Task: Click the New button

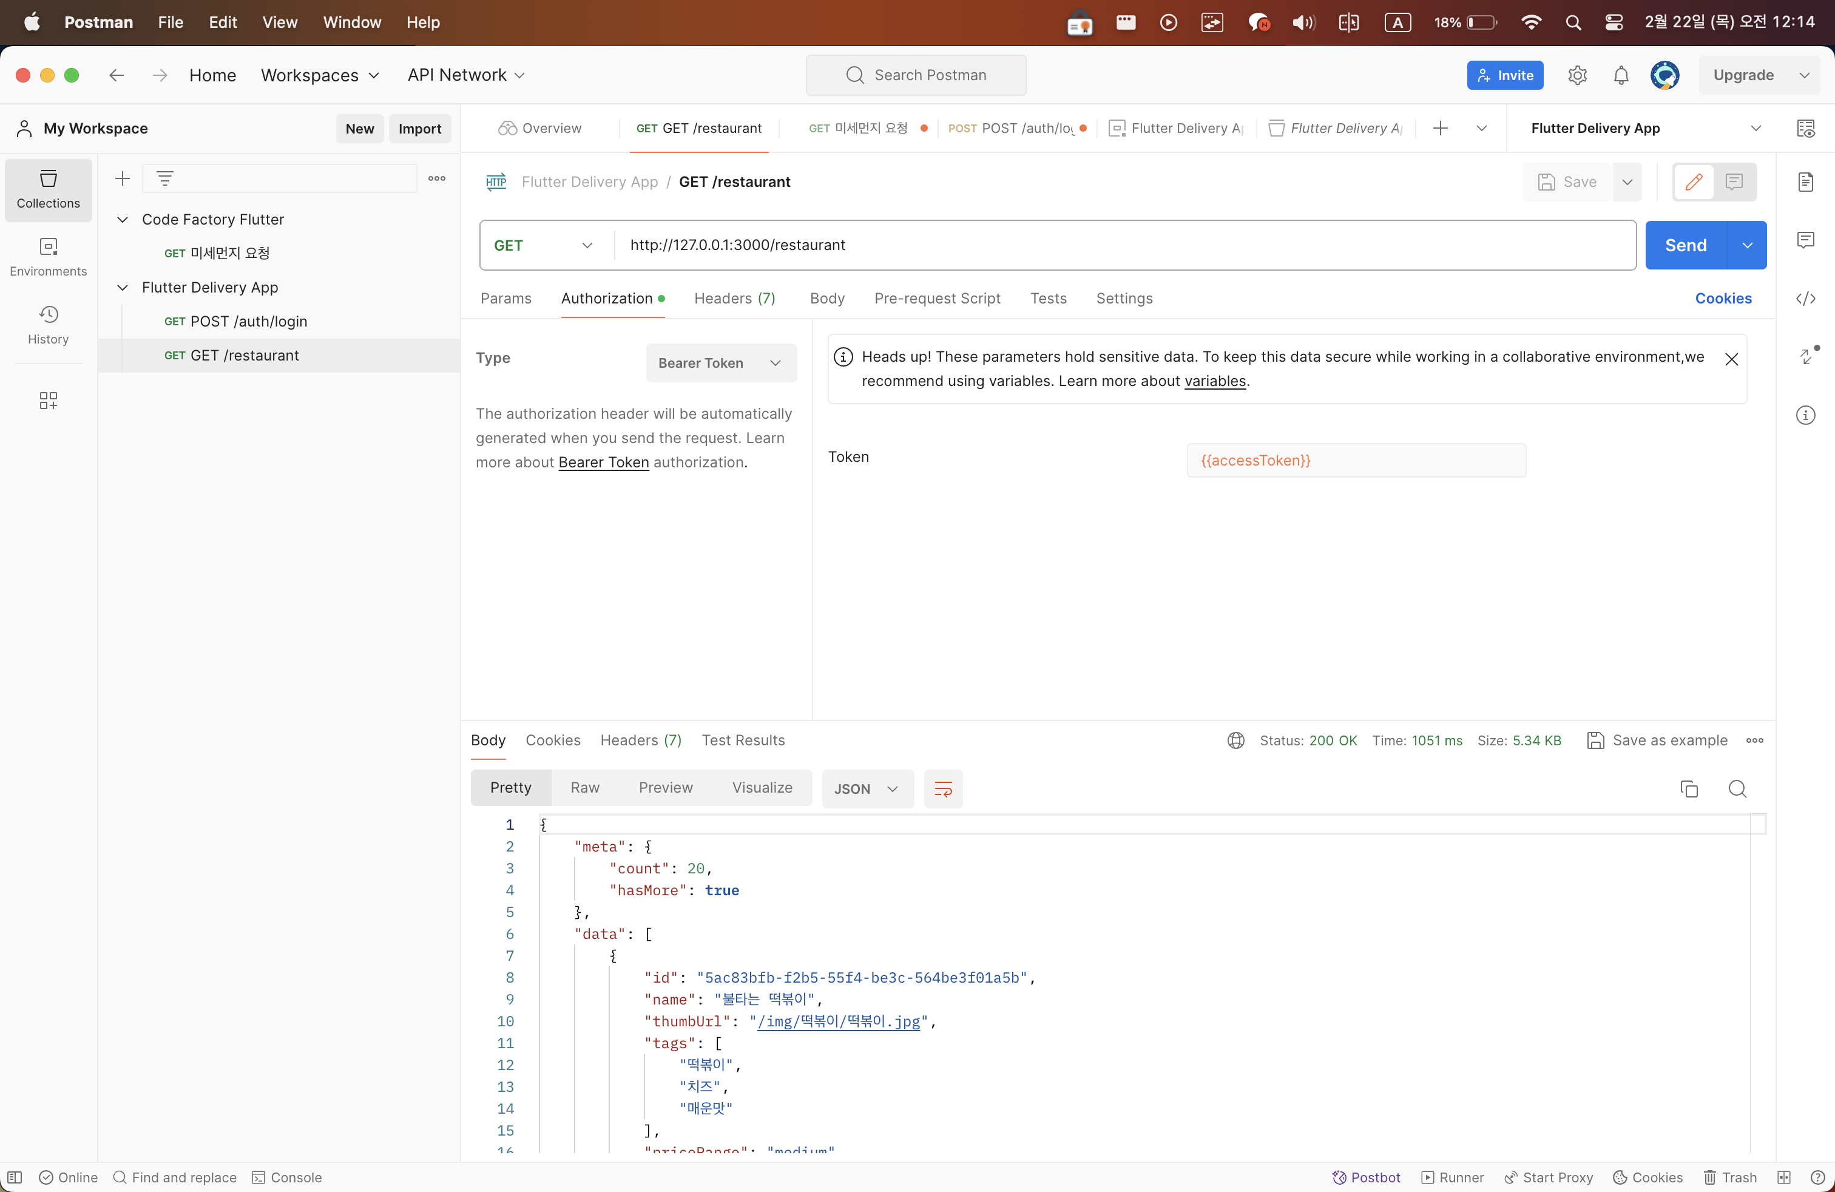Action: pyautogui.click(x=359, y=129)
